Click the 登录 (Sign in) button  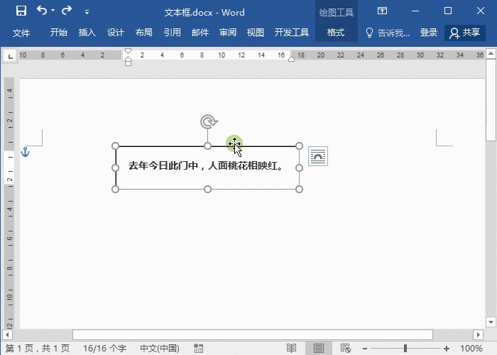429,33
